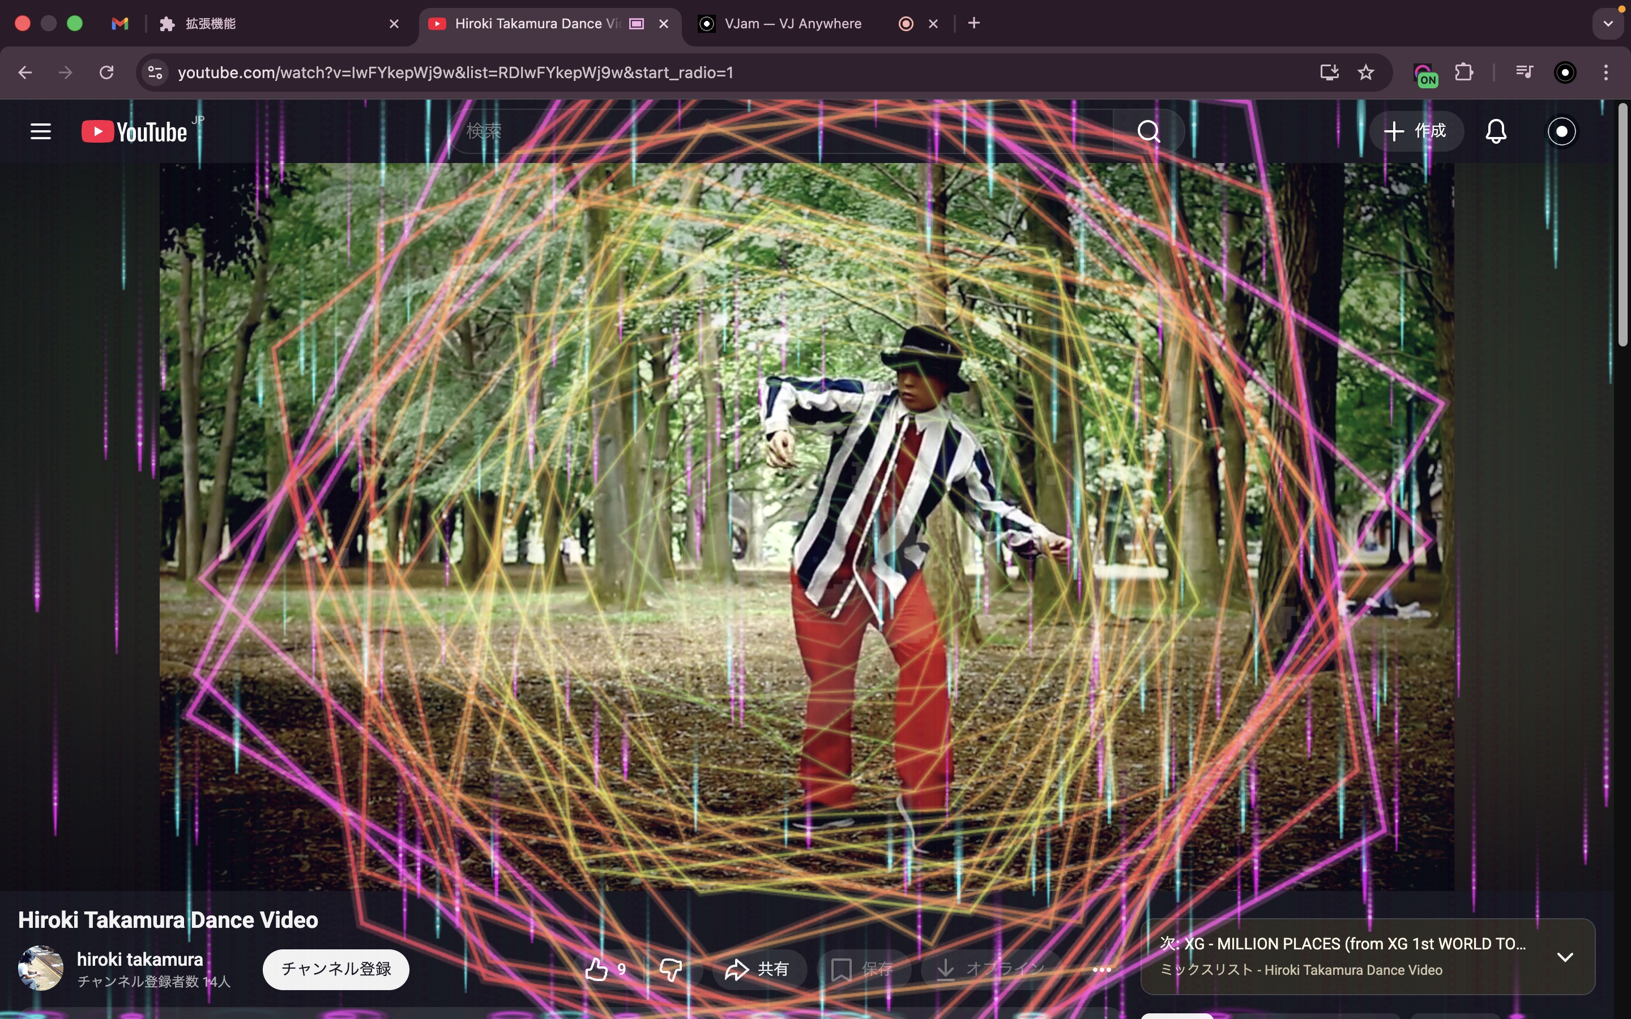Click the チャンネル登録 subscribe button
This screenshot has width=1631, height=1019.
pos(336,969)
